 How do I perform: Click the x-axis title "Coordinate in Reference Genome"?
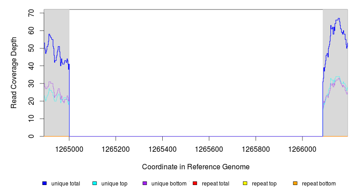[196, 167]
